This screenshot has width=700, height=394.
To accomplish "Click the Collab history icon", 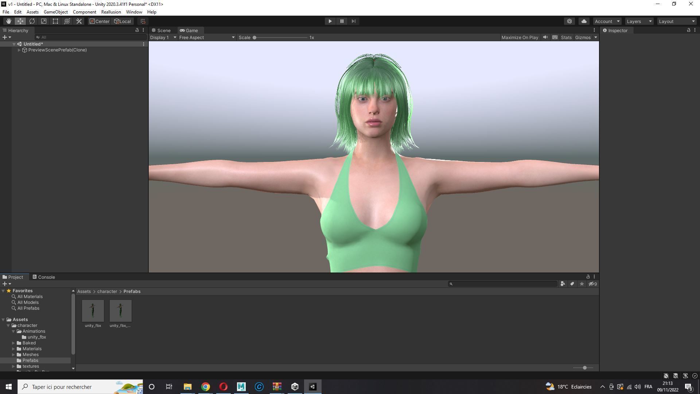I will click(x=569, y=21).
